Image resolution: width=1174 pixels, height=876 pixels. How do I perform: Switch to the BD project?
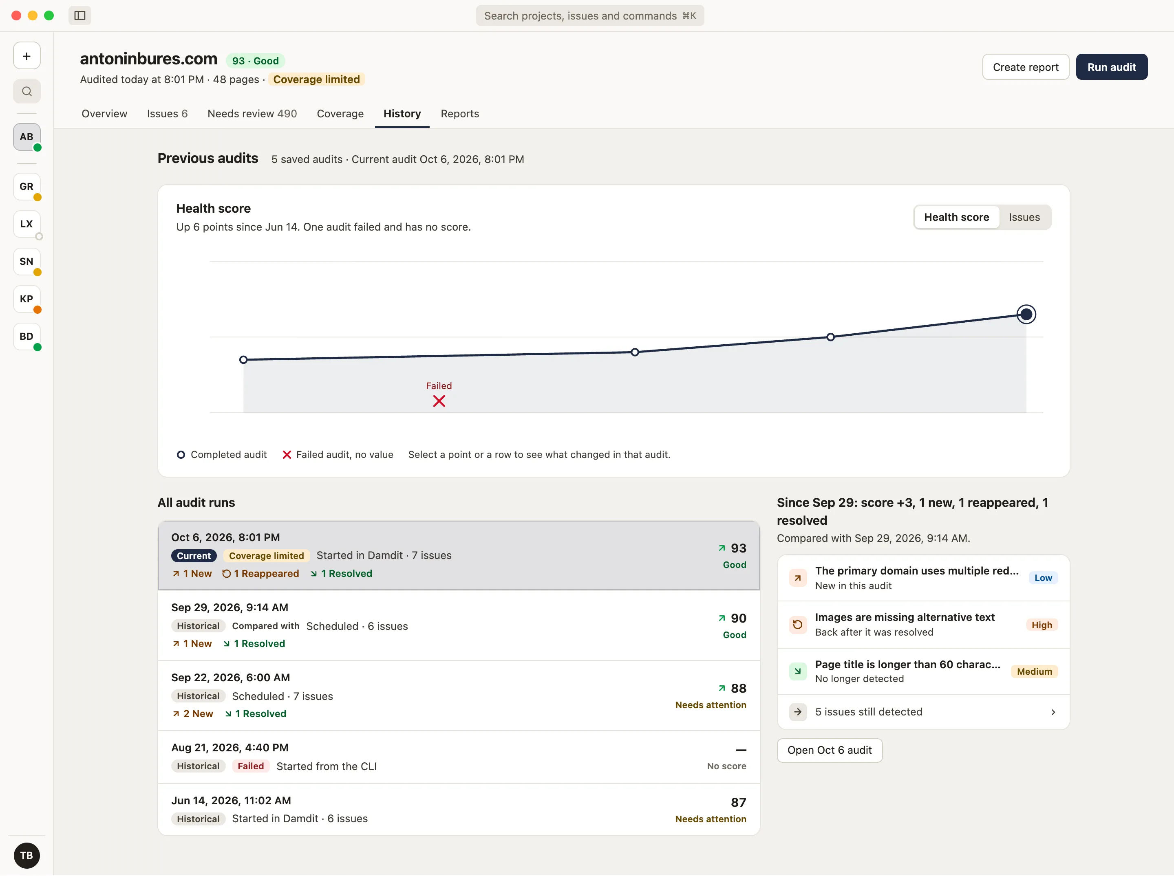(x=26, y=337)
